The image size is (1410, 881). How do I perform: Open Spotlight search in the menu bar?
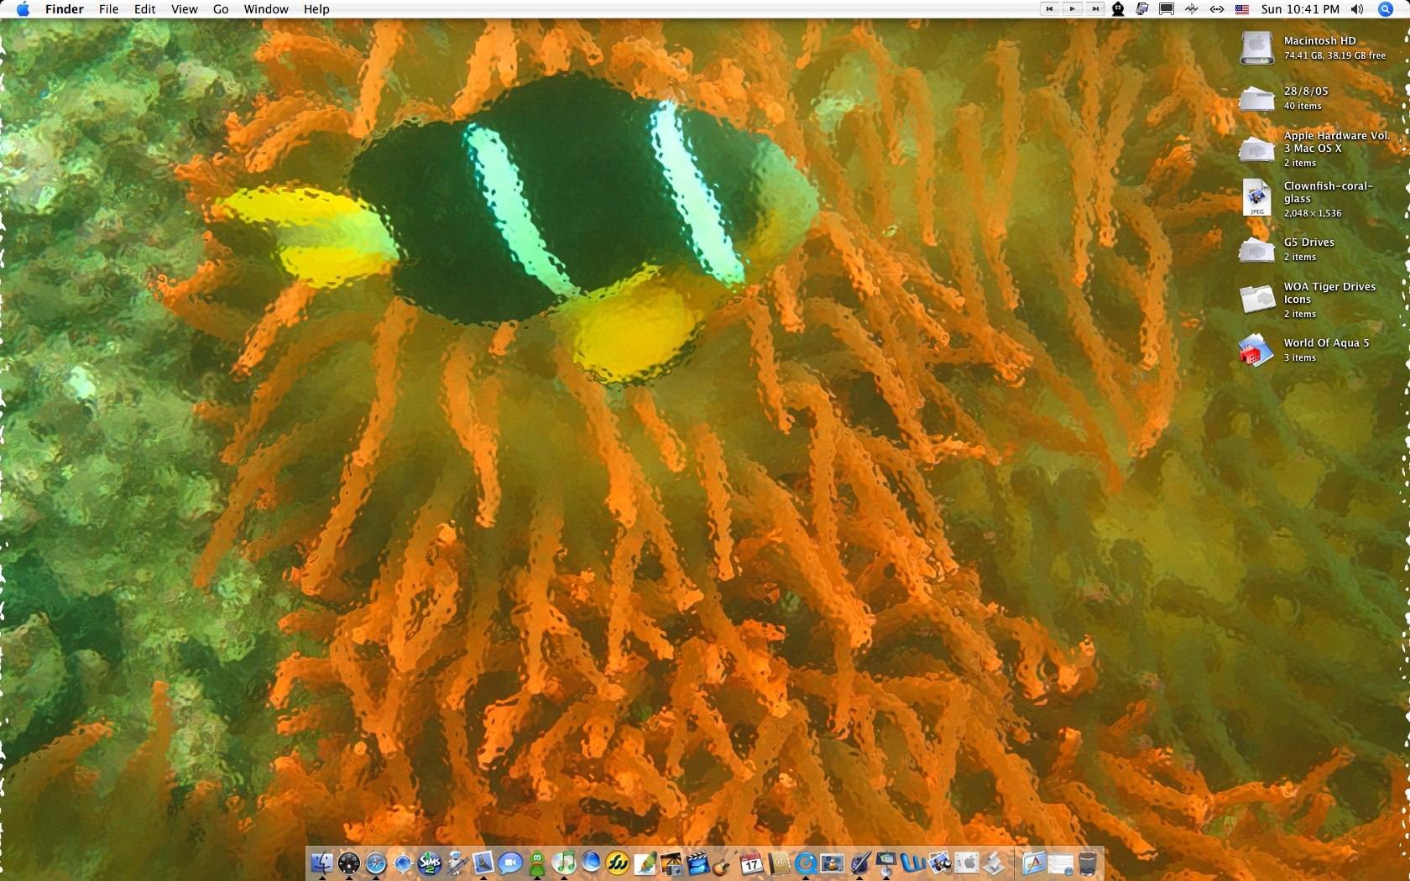coord(1386,9)
